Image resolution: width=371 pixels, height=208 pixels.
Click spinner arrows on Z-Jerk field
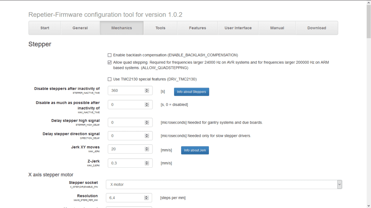(147, 163)
